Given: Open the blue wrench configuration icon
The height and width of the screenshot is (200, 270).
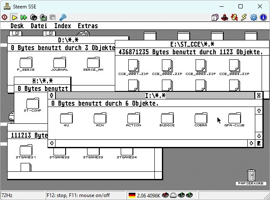Looking at the screenshot, I should click(x=63, y=17).
